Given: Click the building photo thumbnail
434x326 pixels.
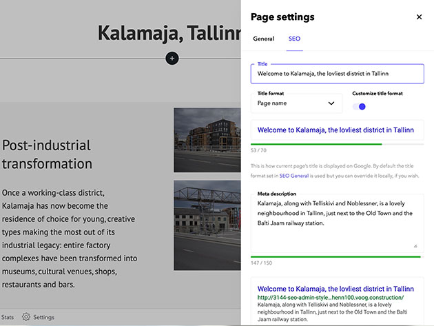Looking at the screenshot, I should pyautogui.click(x=207, y=140).
